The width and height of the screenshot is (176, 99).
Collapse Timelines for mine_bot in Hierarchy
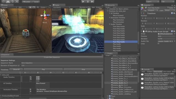[x=108, y=11]
